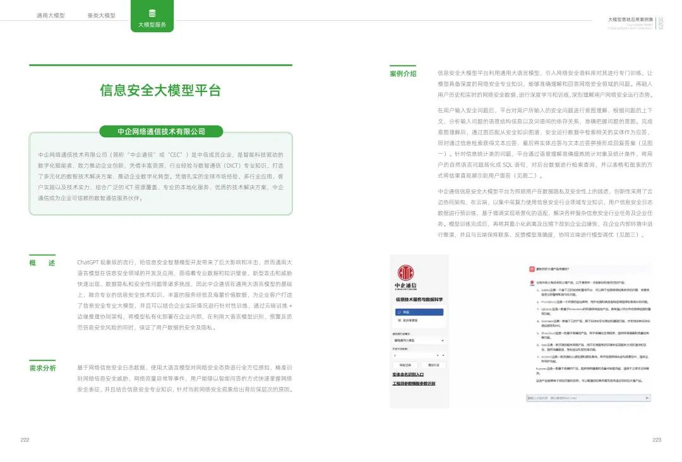Screen dimensions: 682x462
Task: Open the 实体命名识别入口 link
Action: coord(408,375)
